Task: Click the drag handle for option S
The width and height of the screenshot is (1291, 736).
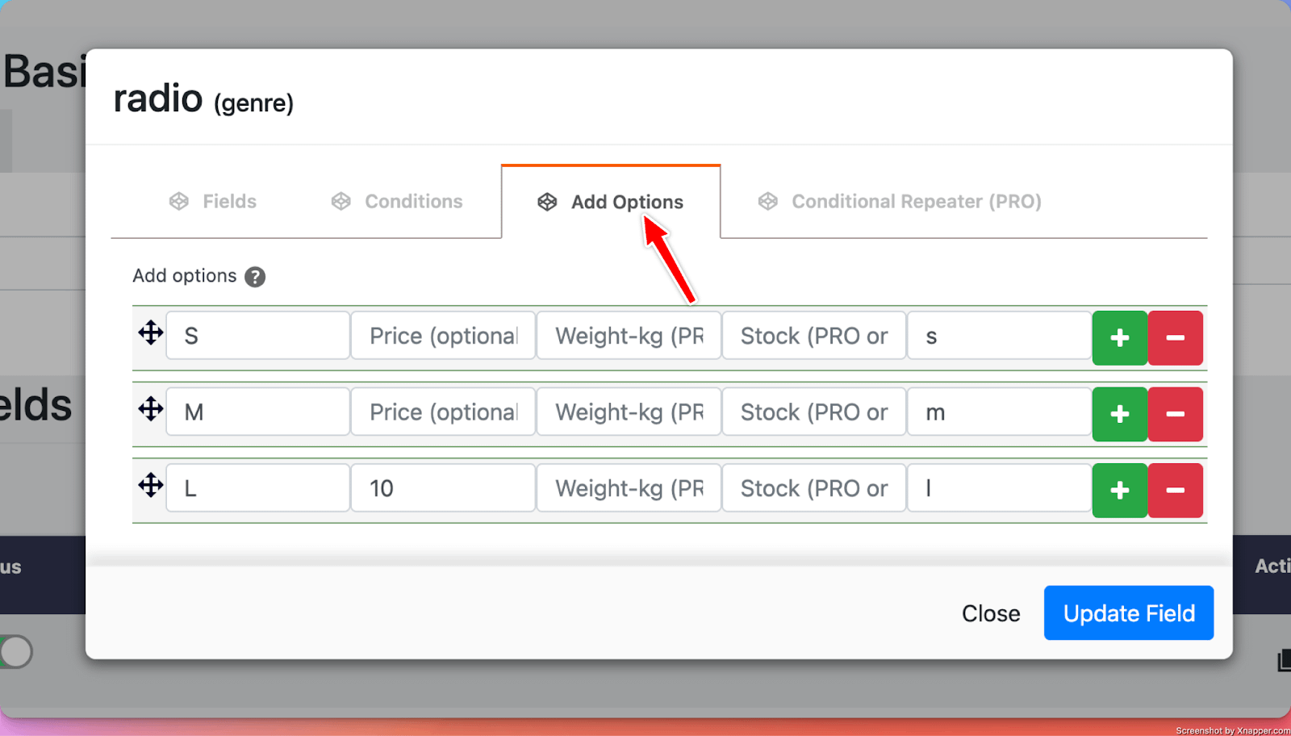Action: point(150,332)
